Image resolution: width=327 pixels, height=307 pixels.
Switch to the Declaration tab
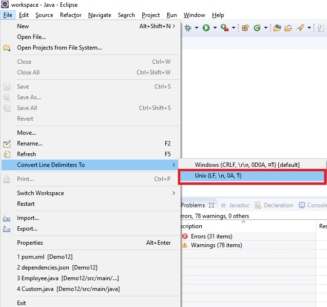point(274,205)
